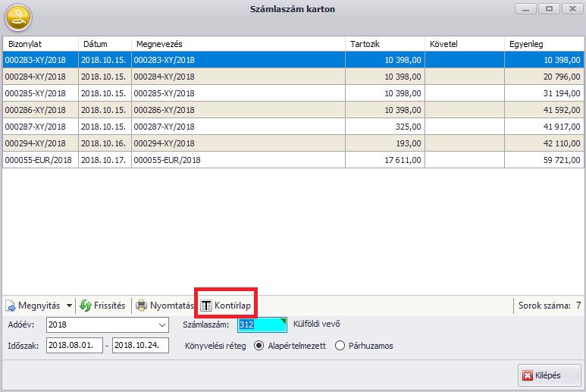The height and width of the screenshot is (392, 586).
Task: Open Kontírlap from the toolbar label
Action: (233, 306)
